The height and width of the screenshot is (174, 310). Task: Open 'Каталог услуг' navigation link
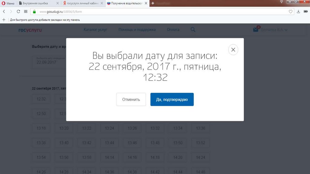pos(95,30)
